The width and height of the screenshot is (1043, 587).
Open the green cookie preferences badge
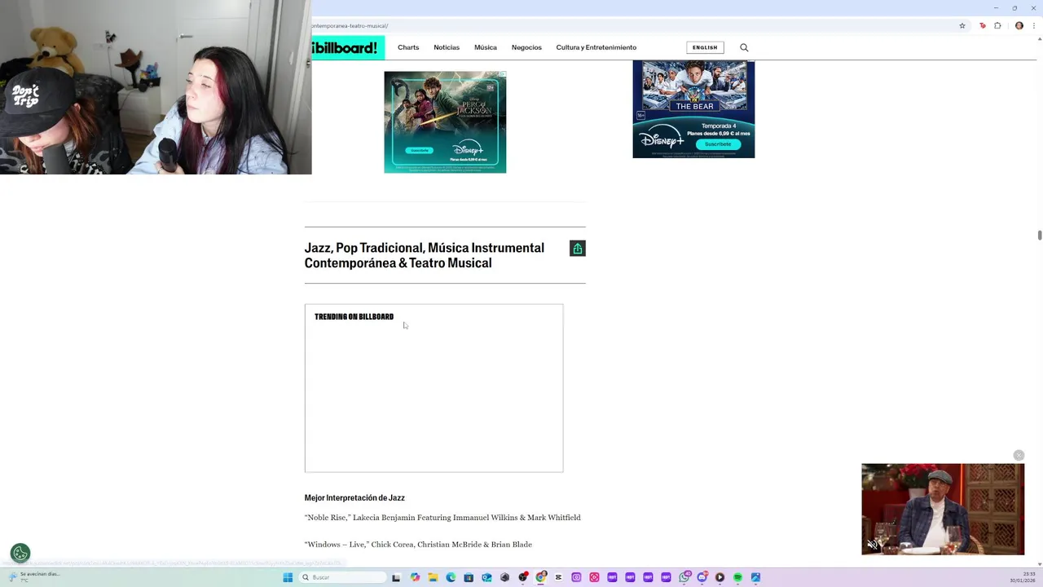20,554
